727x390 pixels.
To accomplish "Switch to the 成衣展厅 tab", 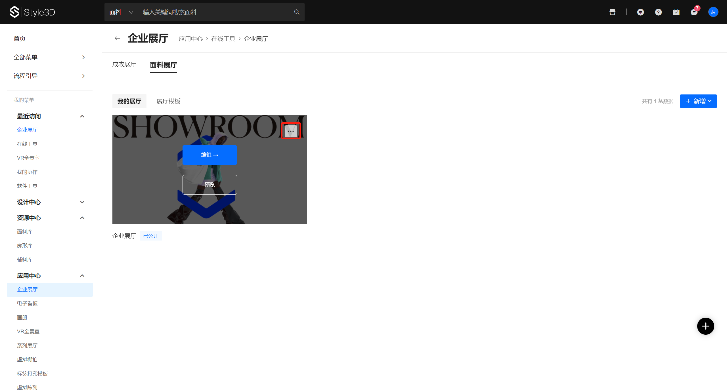I will click(124, 64).
